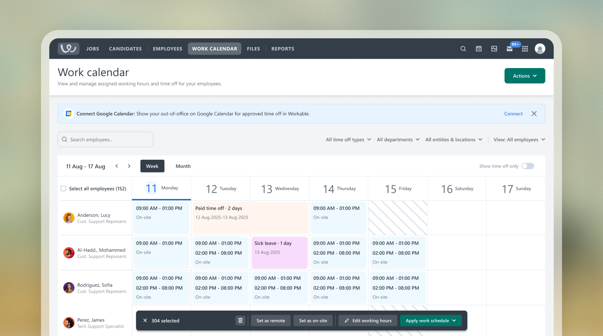
Task: Enable Show time off only toggle
Action: [x=527, y=166]
